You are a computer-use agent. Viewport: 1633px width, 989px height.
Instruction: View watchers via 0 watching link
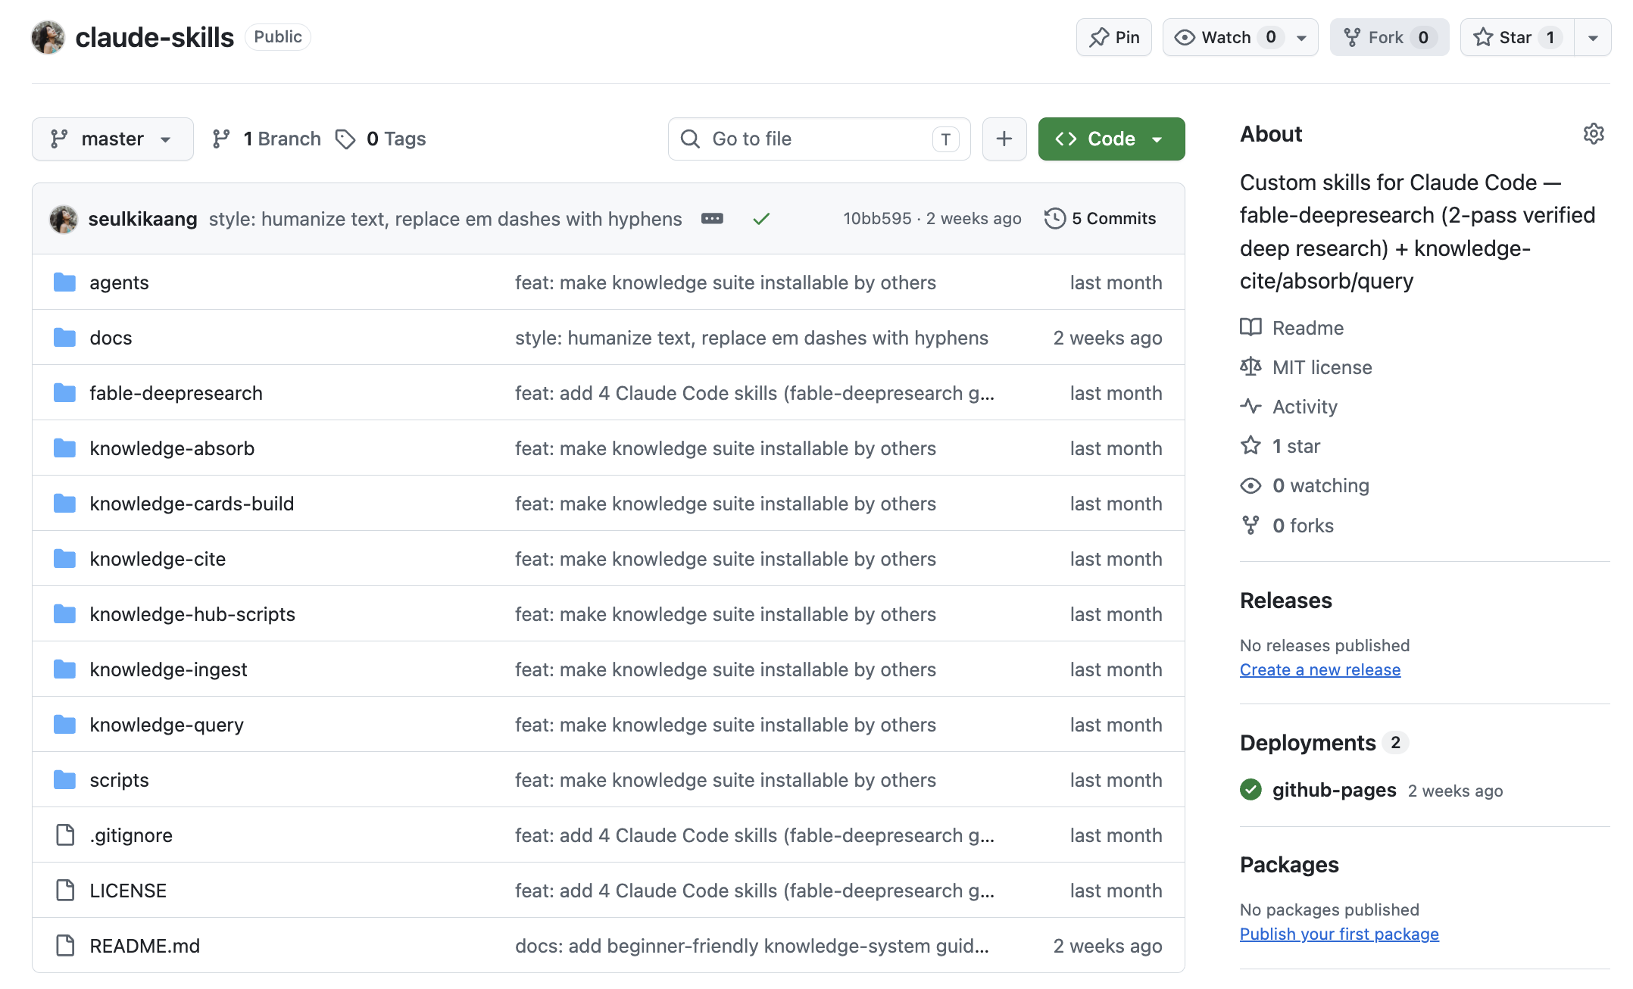[1321, 485]
